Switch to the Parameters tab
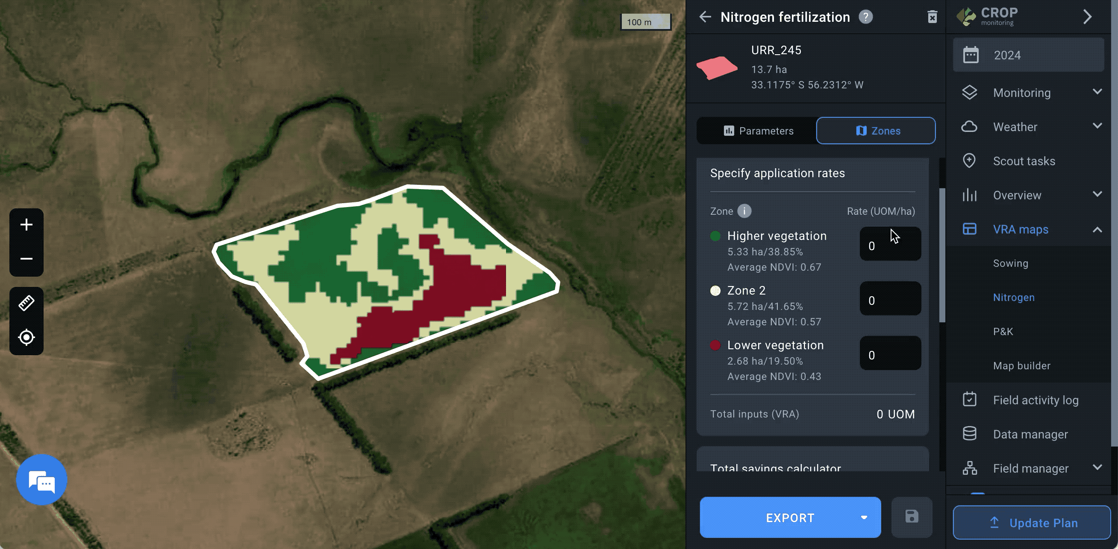1118x549 pixels. tap(758, 131)
